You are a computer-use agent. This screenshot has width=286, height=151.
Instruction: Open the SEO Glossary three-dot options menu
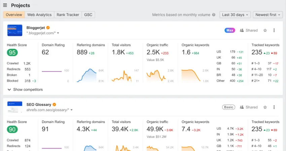(274, 107)
